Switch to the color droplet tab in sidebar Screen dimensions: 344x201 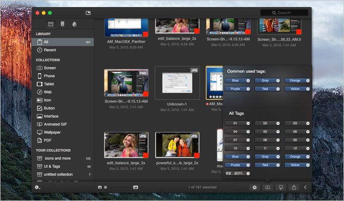(75, 24)
